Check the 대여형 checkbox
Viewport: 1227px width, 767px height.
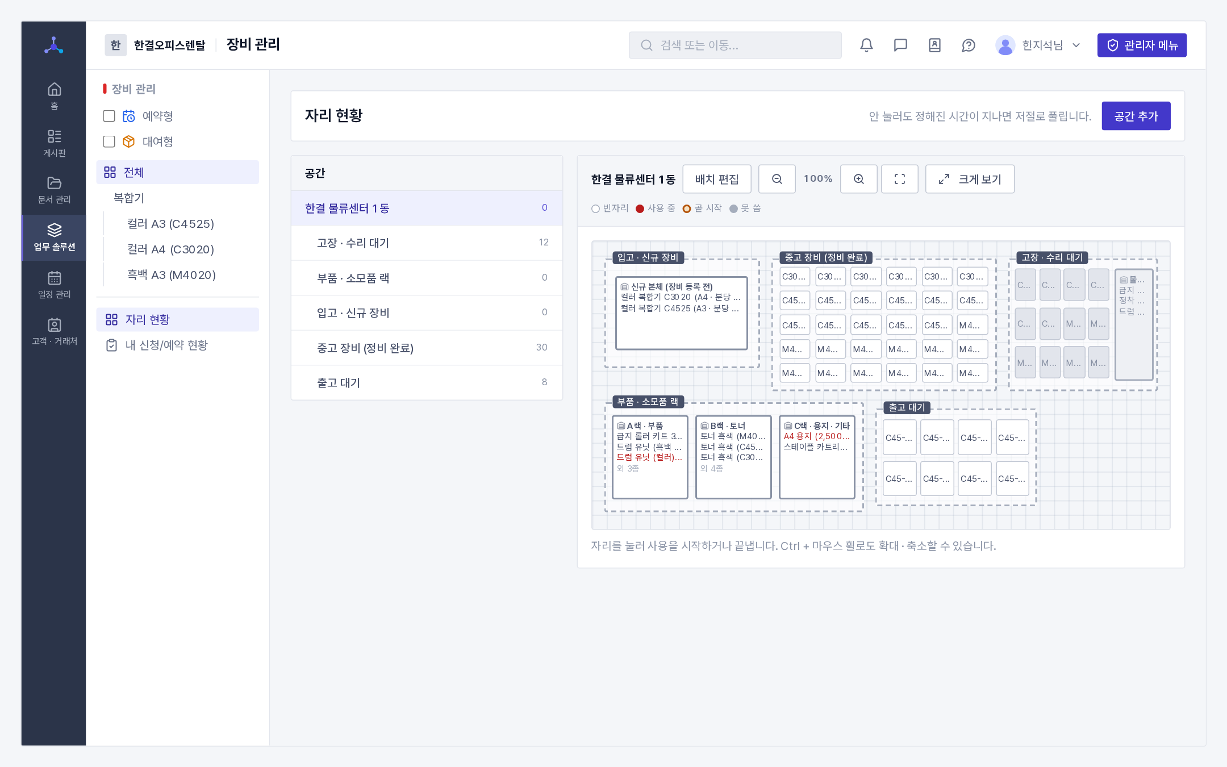coord(109,141)
